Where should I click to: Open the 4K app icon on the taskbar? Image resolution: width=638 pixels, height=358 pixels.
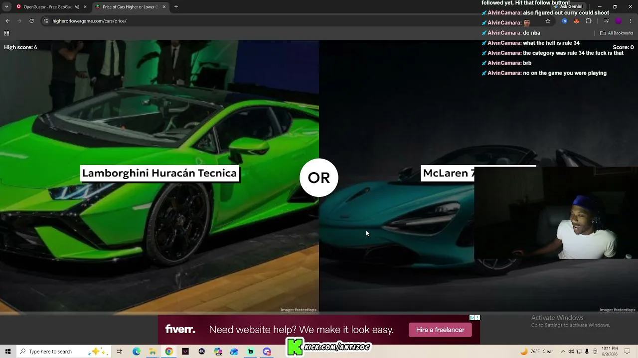[201, 352]
